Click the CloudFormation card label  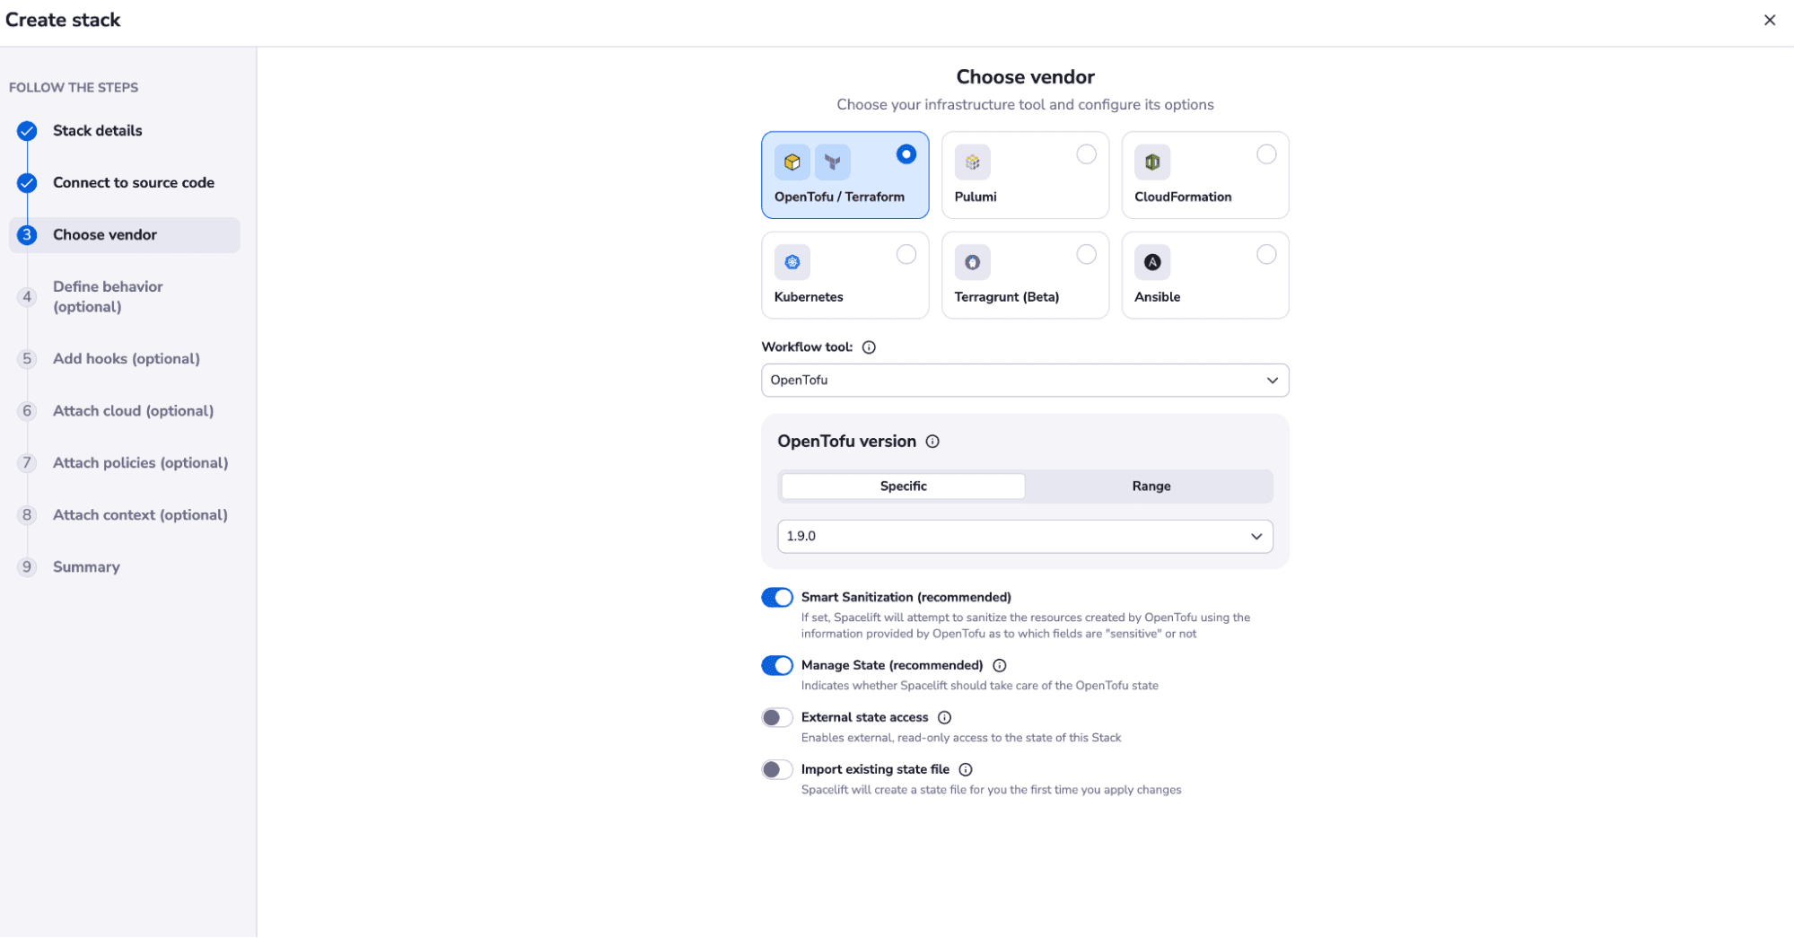tap(1183, 197)
